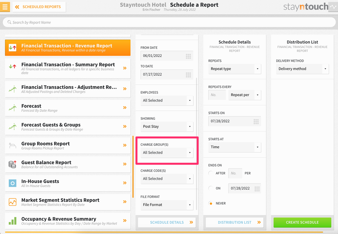Click the report parameters panel scrollbar
The image size is (338, 234).
197,144
